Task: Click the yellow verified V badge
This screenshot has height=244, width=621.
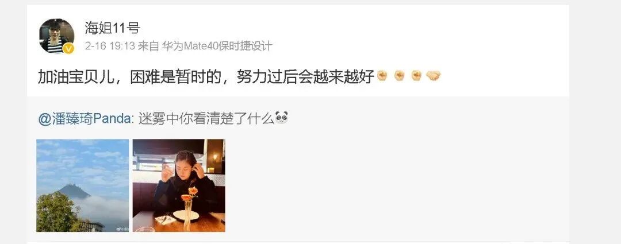Action: (69, 49)
